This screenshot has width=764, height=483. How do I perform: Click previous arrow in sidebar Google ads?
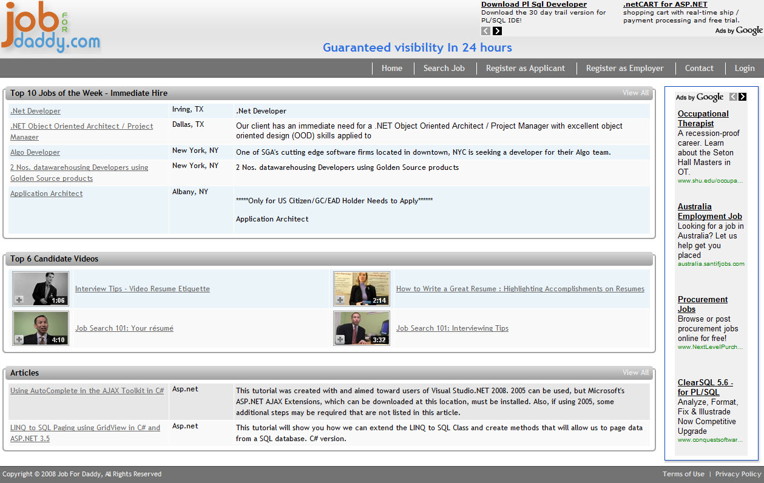(733, 97)
